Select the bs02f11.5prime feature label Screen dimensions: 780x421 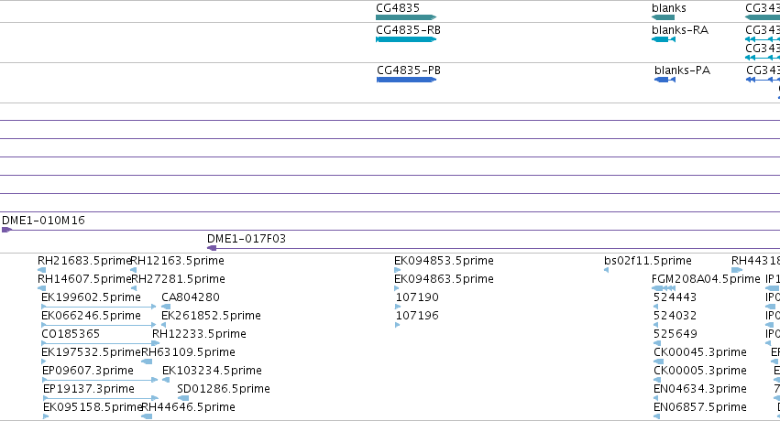(648, 261)
